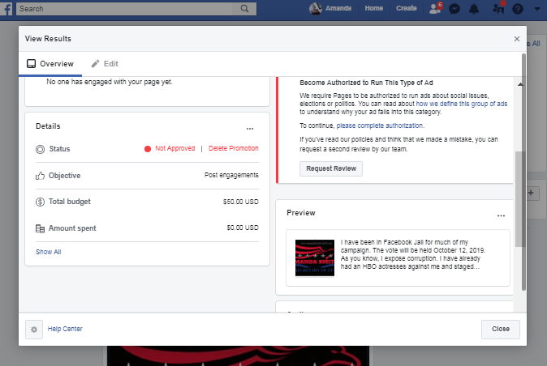
Task: Open the Home link in the top bar
Action: pos(373,8)
